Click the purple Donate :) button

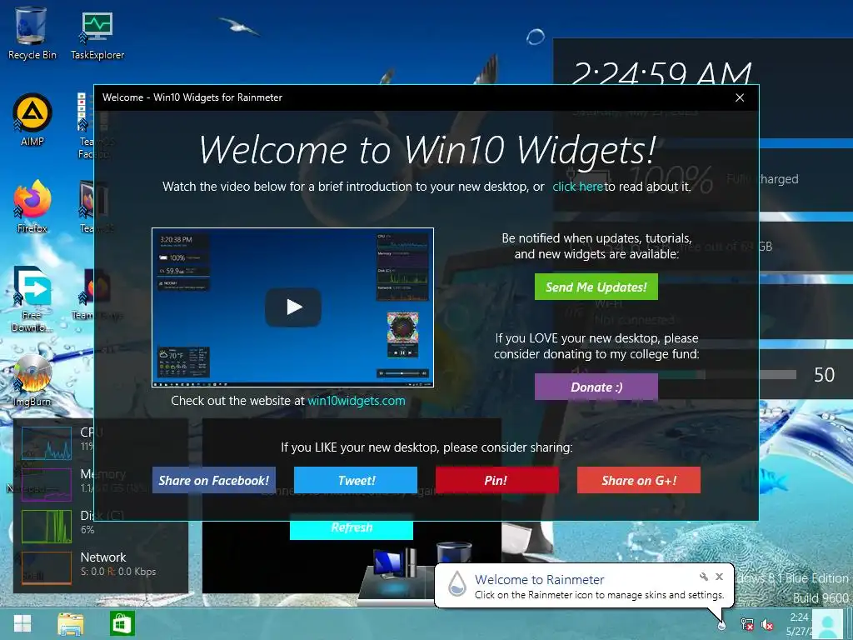596,387
